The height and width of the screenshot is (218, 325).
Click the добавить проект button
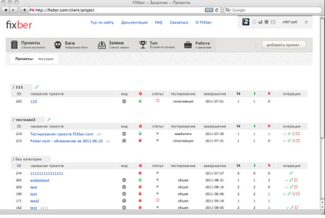tap(283, 45)
